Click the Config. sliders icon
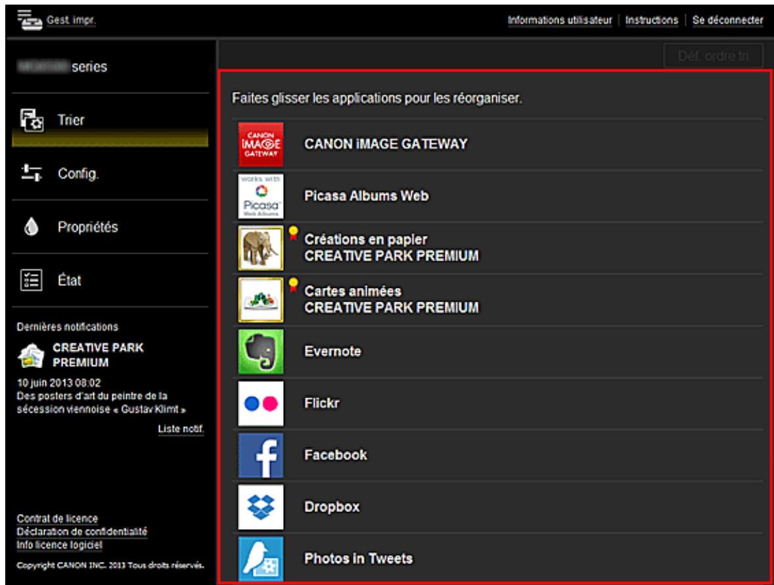The width and height of the screenshot is (774, 585). (32, 174)
